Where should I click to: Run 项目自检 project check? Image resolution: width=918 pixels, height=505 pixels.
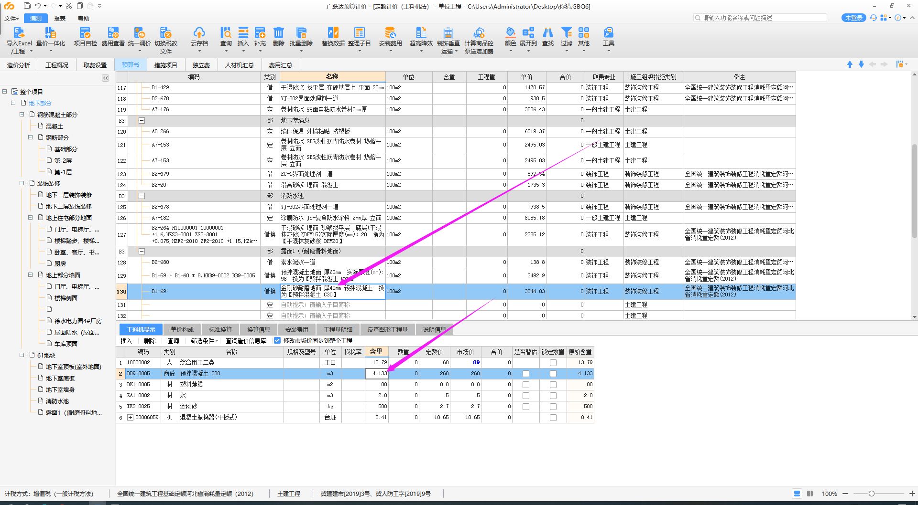85,32
